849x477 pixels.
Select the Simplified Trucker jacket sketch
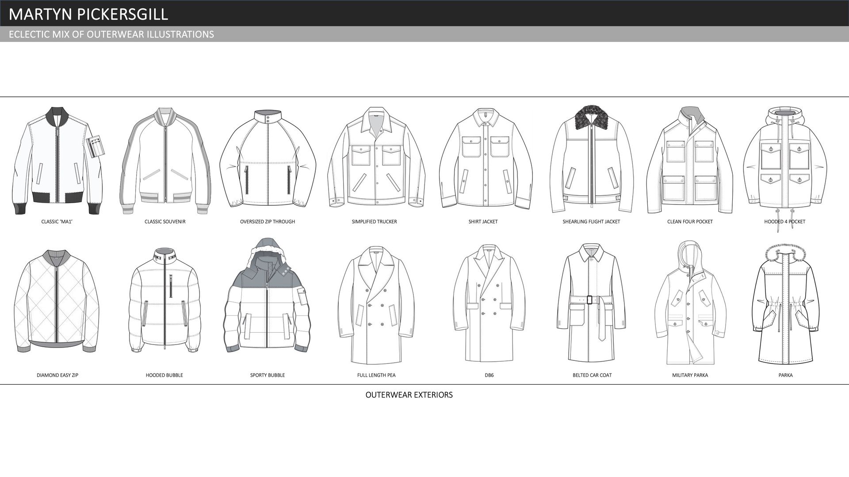[x=376, y=158]
